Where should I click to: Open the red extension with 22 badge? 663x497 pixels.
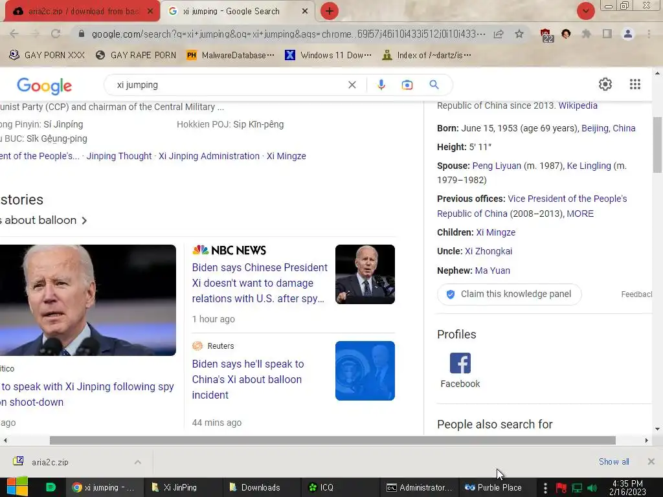(546, 35)
